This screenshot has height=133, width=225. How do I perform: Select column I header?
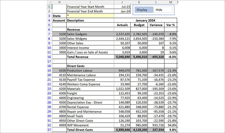[90, 2]
